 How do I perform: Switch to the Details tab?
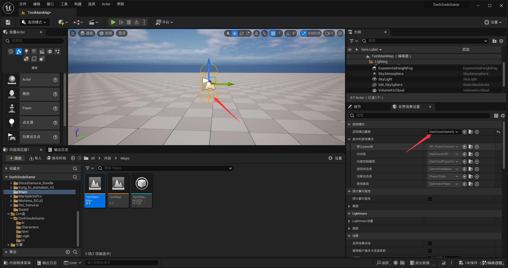click(x=357, y=107)
